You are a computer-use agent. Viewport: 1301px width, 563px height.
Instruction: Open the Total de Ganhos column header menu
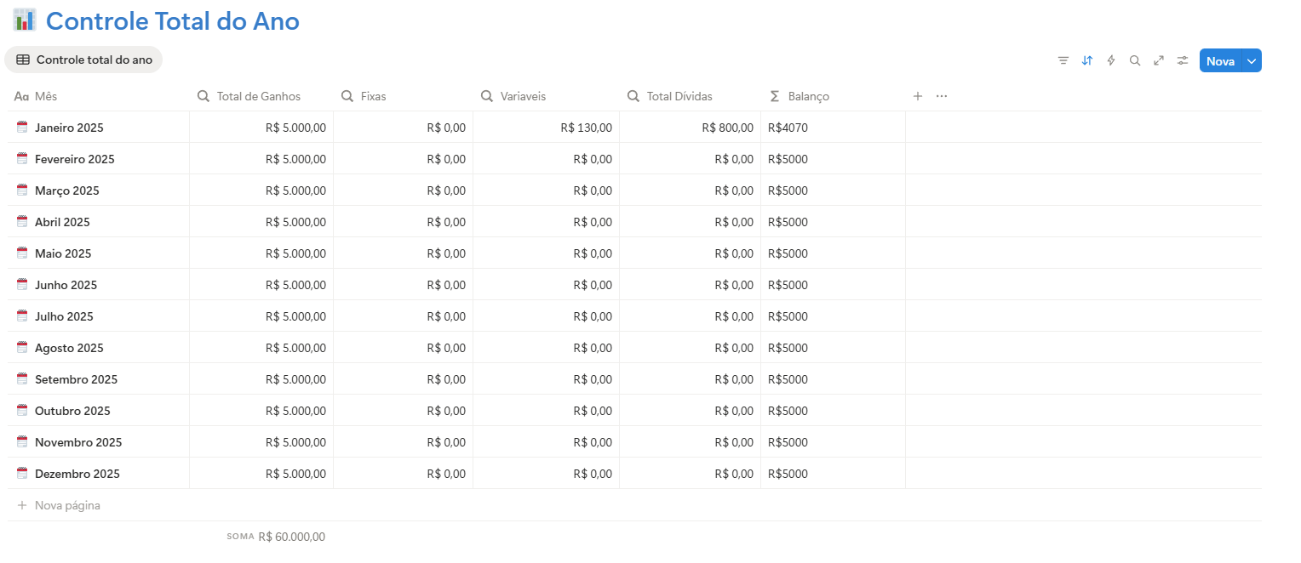coord(259,96)
